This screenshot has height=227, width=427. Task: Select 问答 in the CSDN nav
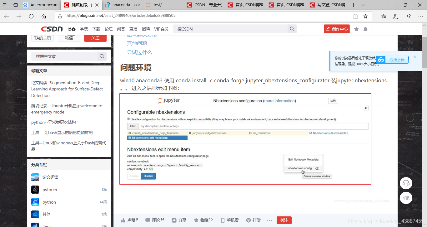121,29
